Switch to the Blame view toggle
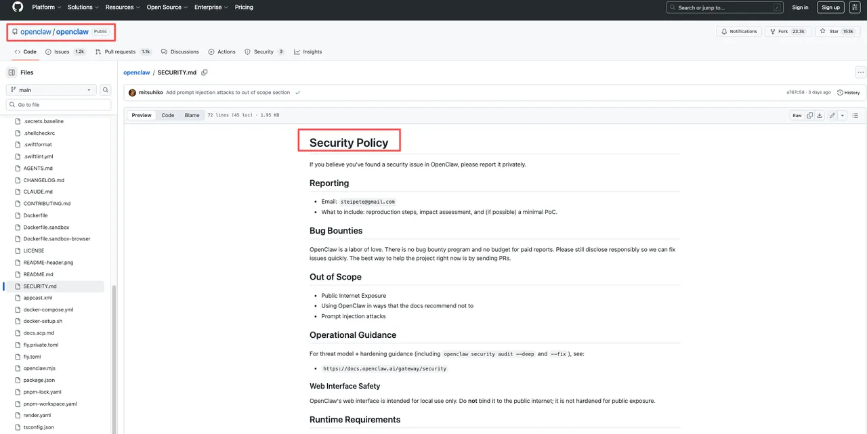This screenshot has width=867, height=434. pos(192,115)
